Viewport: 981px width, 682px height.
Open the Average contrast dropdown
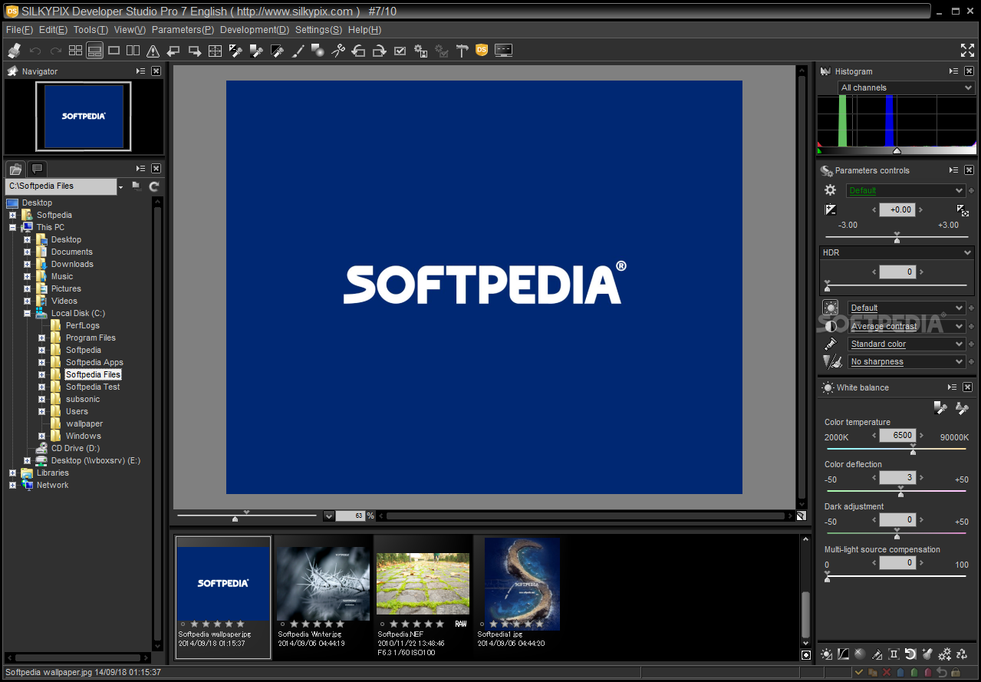tap(906, 326)
